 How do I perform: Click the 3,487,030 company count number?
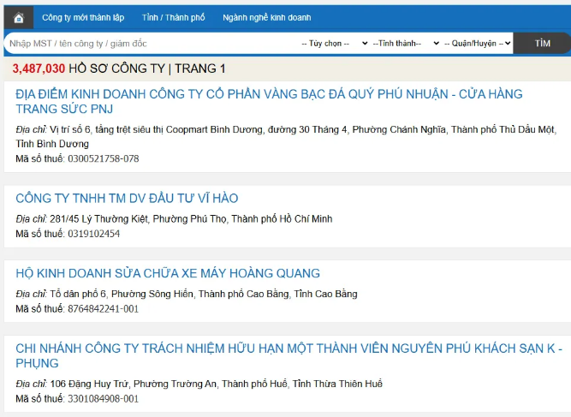(39, 69)
